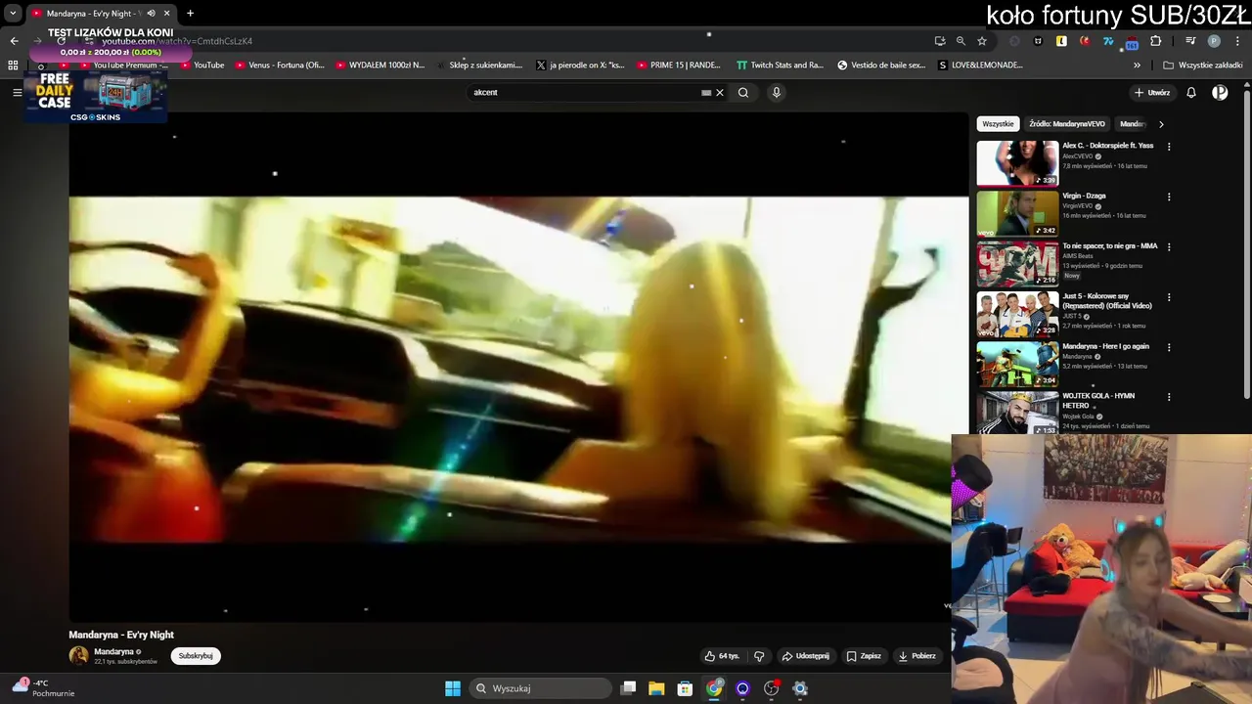Open the Chrome profile P avatar
1252x704 pixels.
1214,41
